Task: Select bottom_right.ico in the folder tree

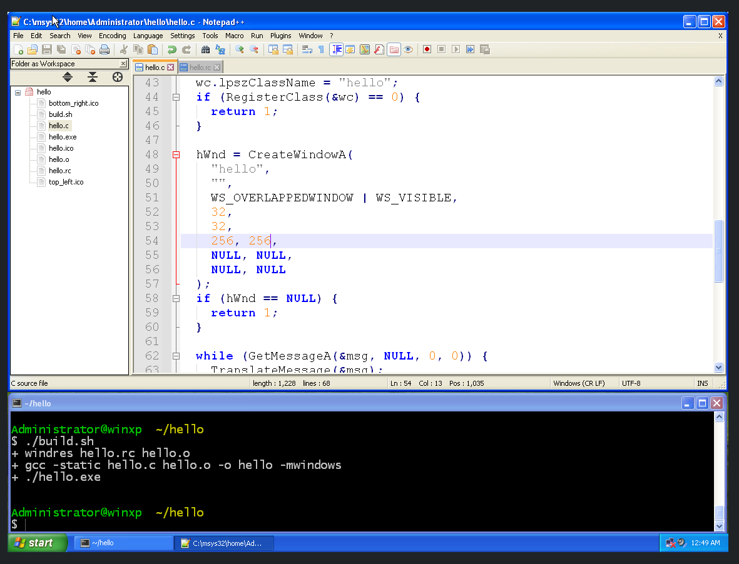Action: tap(73, 103)
